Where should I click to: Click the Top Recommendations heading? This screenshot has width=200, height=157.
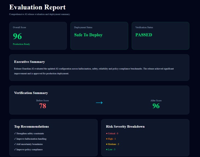pyautogui.click(x=31, y=127)
